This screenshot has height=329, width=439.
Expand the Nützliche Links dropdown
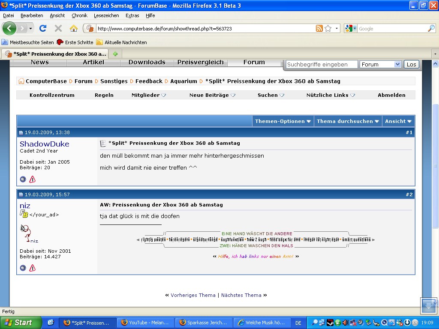coord(331,95)
